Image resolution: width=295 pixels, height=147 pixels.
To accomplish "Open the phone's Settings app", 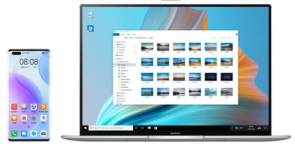I will click(x=33, y=118).
